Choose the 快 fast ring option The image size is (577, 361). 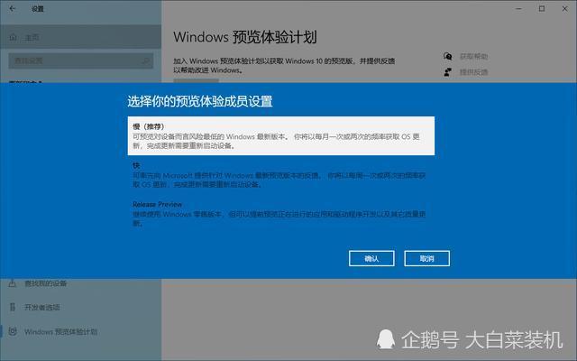[x=280, y=175]
